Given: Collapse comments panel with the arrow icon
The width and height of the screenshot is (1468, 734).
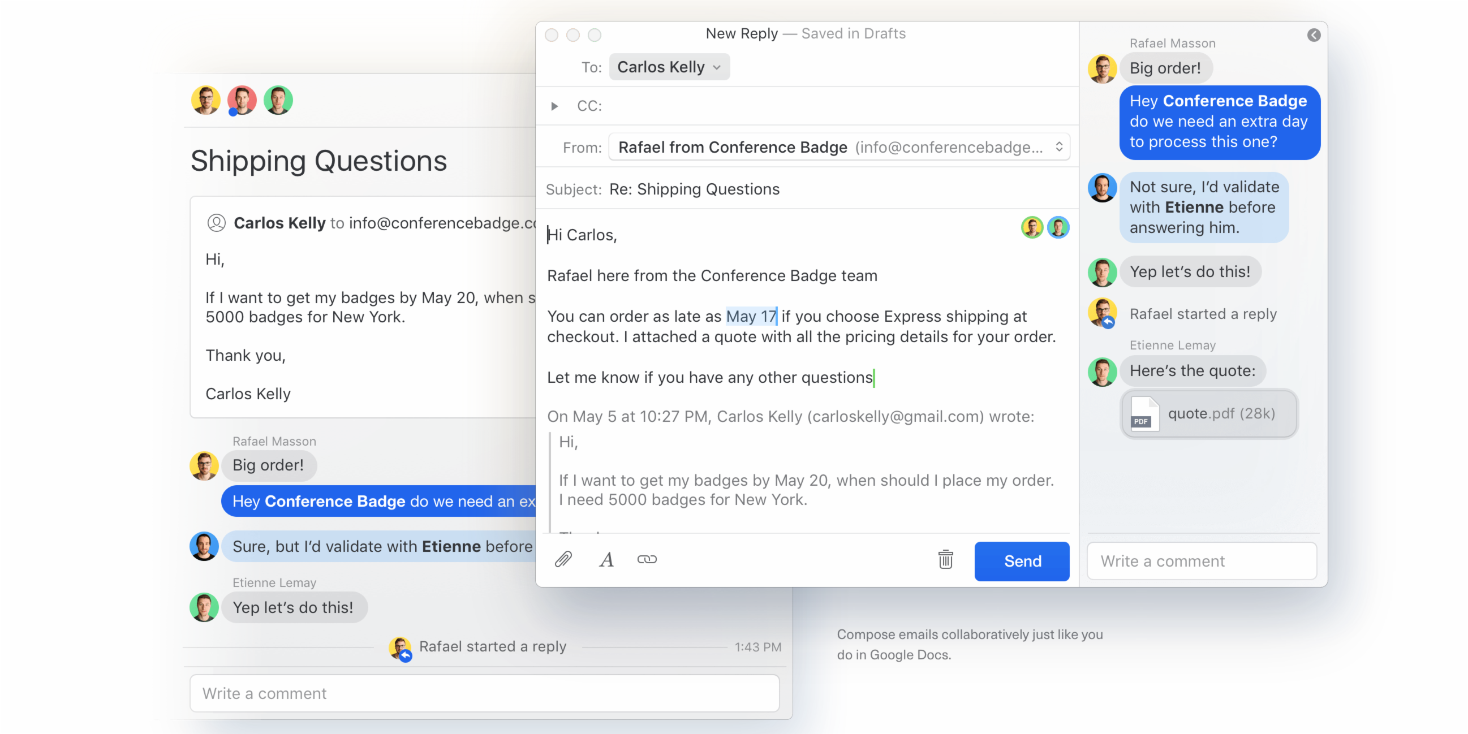Looking at the screenshot, I should tap(1314, 35).
